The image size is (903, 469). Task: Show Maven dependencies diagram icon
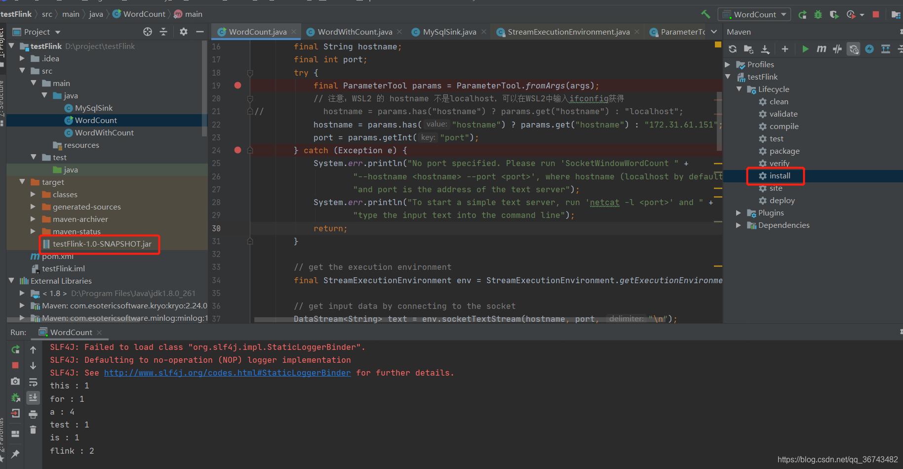coord(886,49)
